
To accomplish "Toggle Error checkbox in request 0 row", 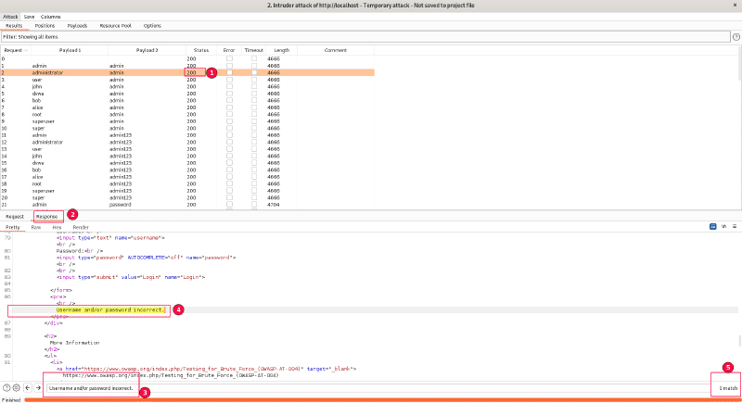I will click(x=230, y=58).
